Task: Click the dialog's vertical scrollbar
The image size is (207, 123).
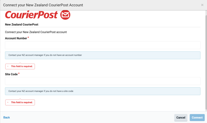Action: (206, 62)
